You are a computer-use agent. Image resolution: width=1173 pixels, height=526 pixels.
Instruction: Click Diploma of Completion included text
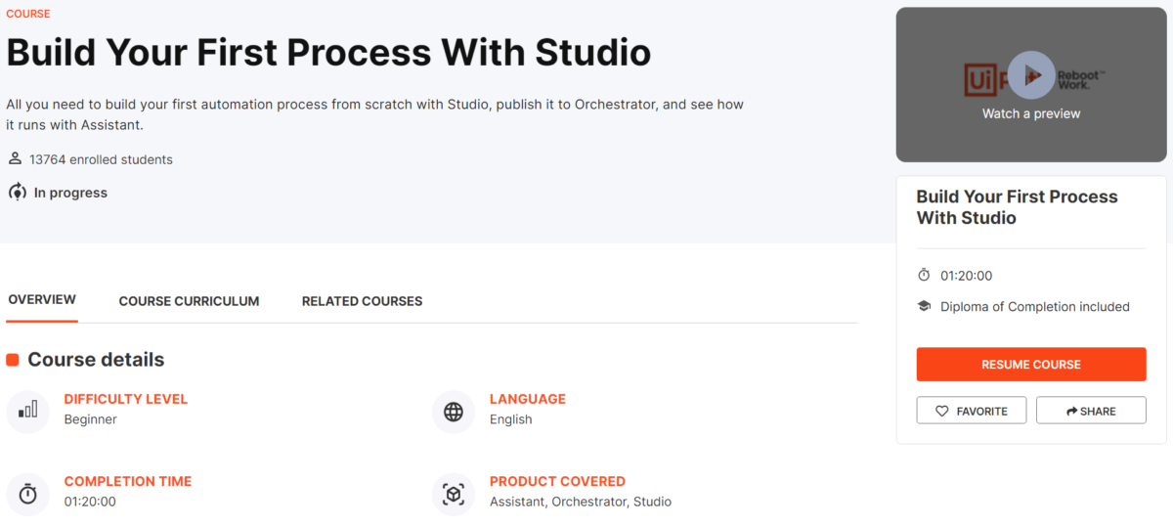[1035, 307]
